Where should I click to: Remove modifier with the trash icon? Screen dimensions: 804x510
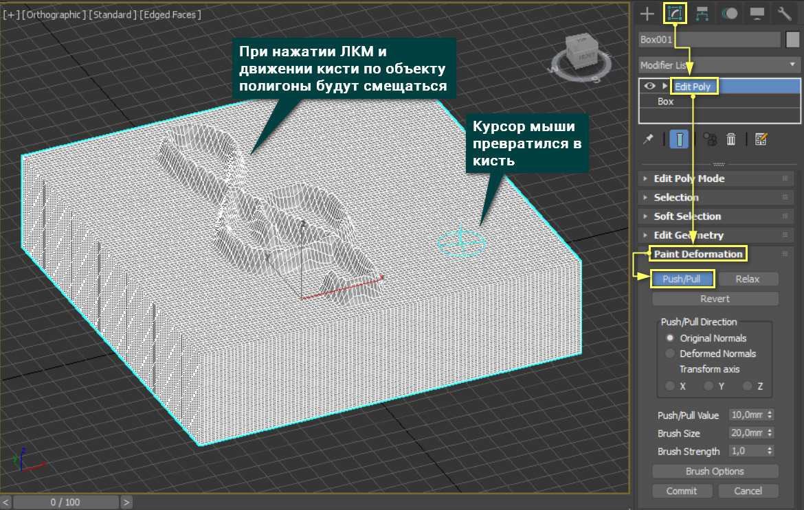pyautogui.click(x=731, y=139)
